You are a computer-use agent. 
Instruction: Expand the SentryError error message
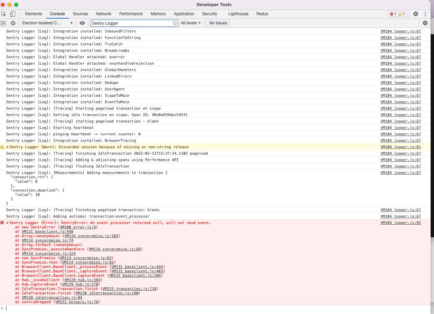point(8,223)
